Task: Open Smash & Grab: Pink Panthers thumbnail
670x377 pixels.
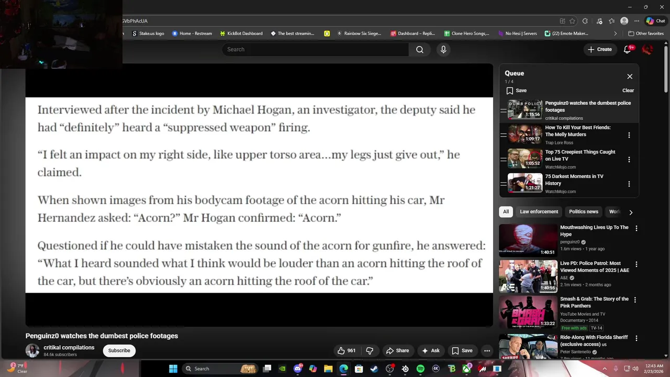Action: 528,313
